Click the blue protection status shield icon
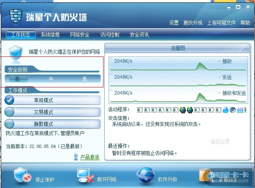255x188 pixels. pyautogui.click(x=15, y=53)
